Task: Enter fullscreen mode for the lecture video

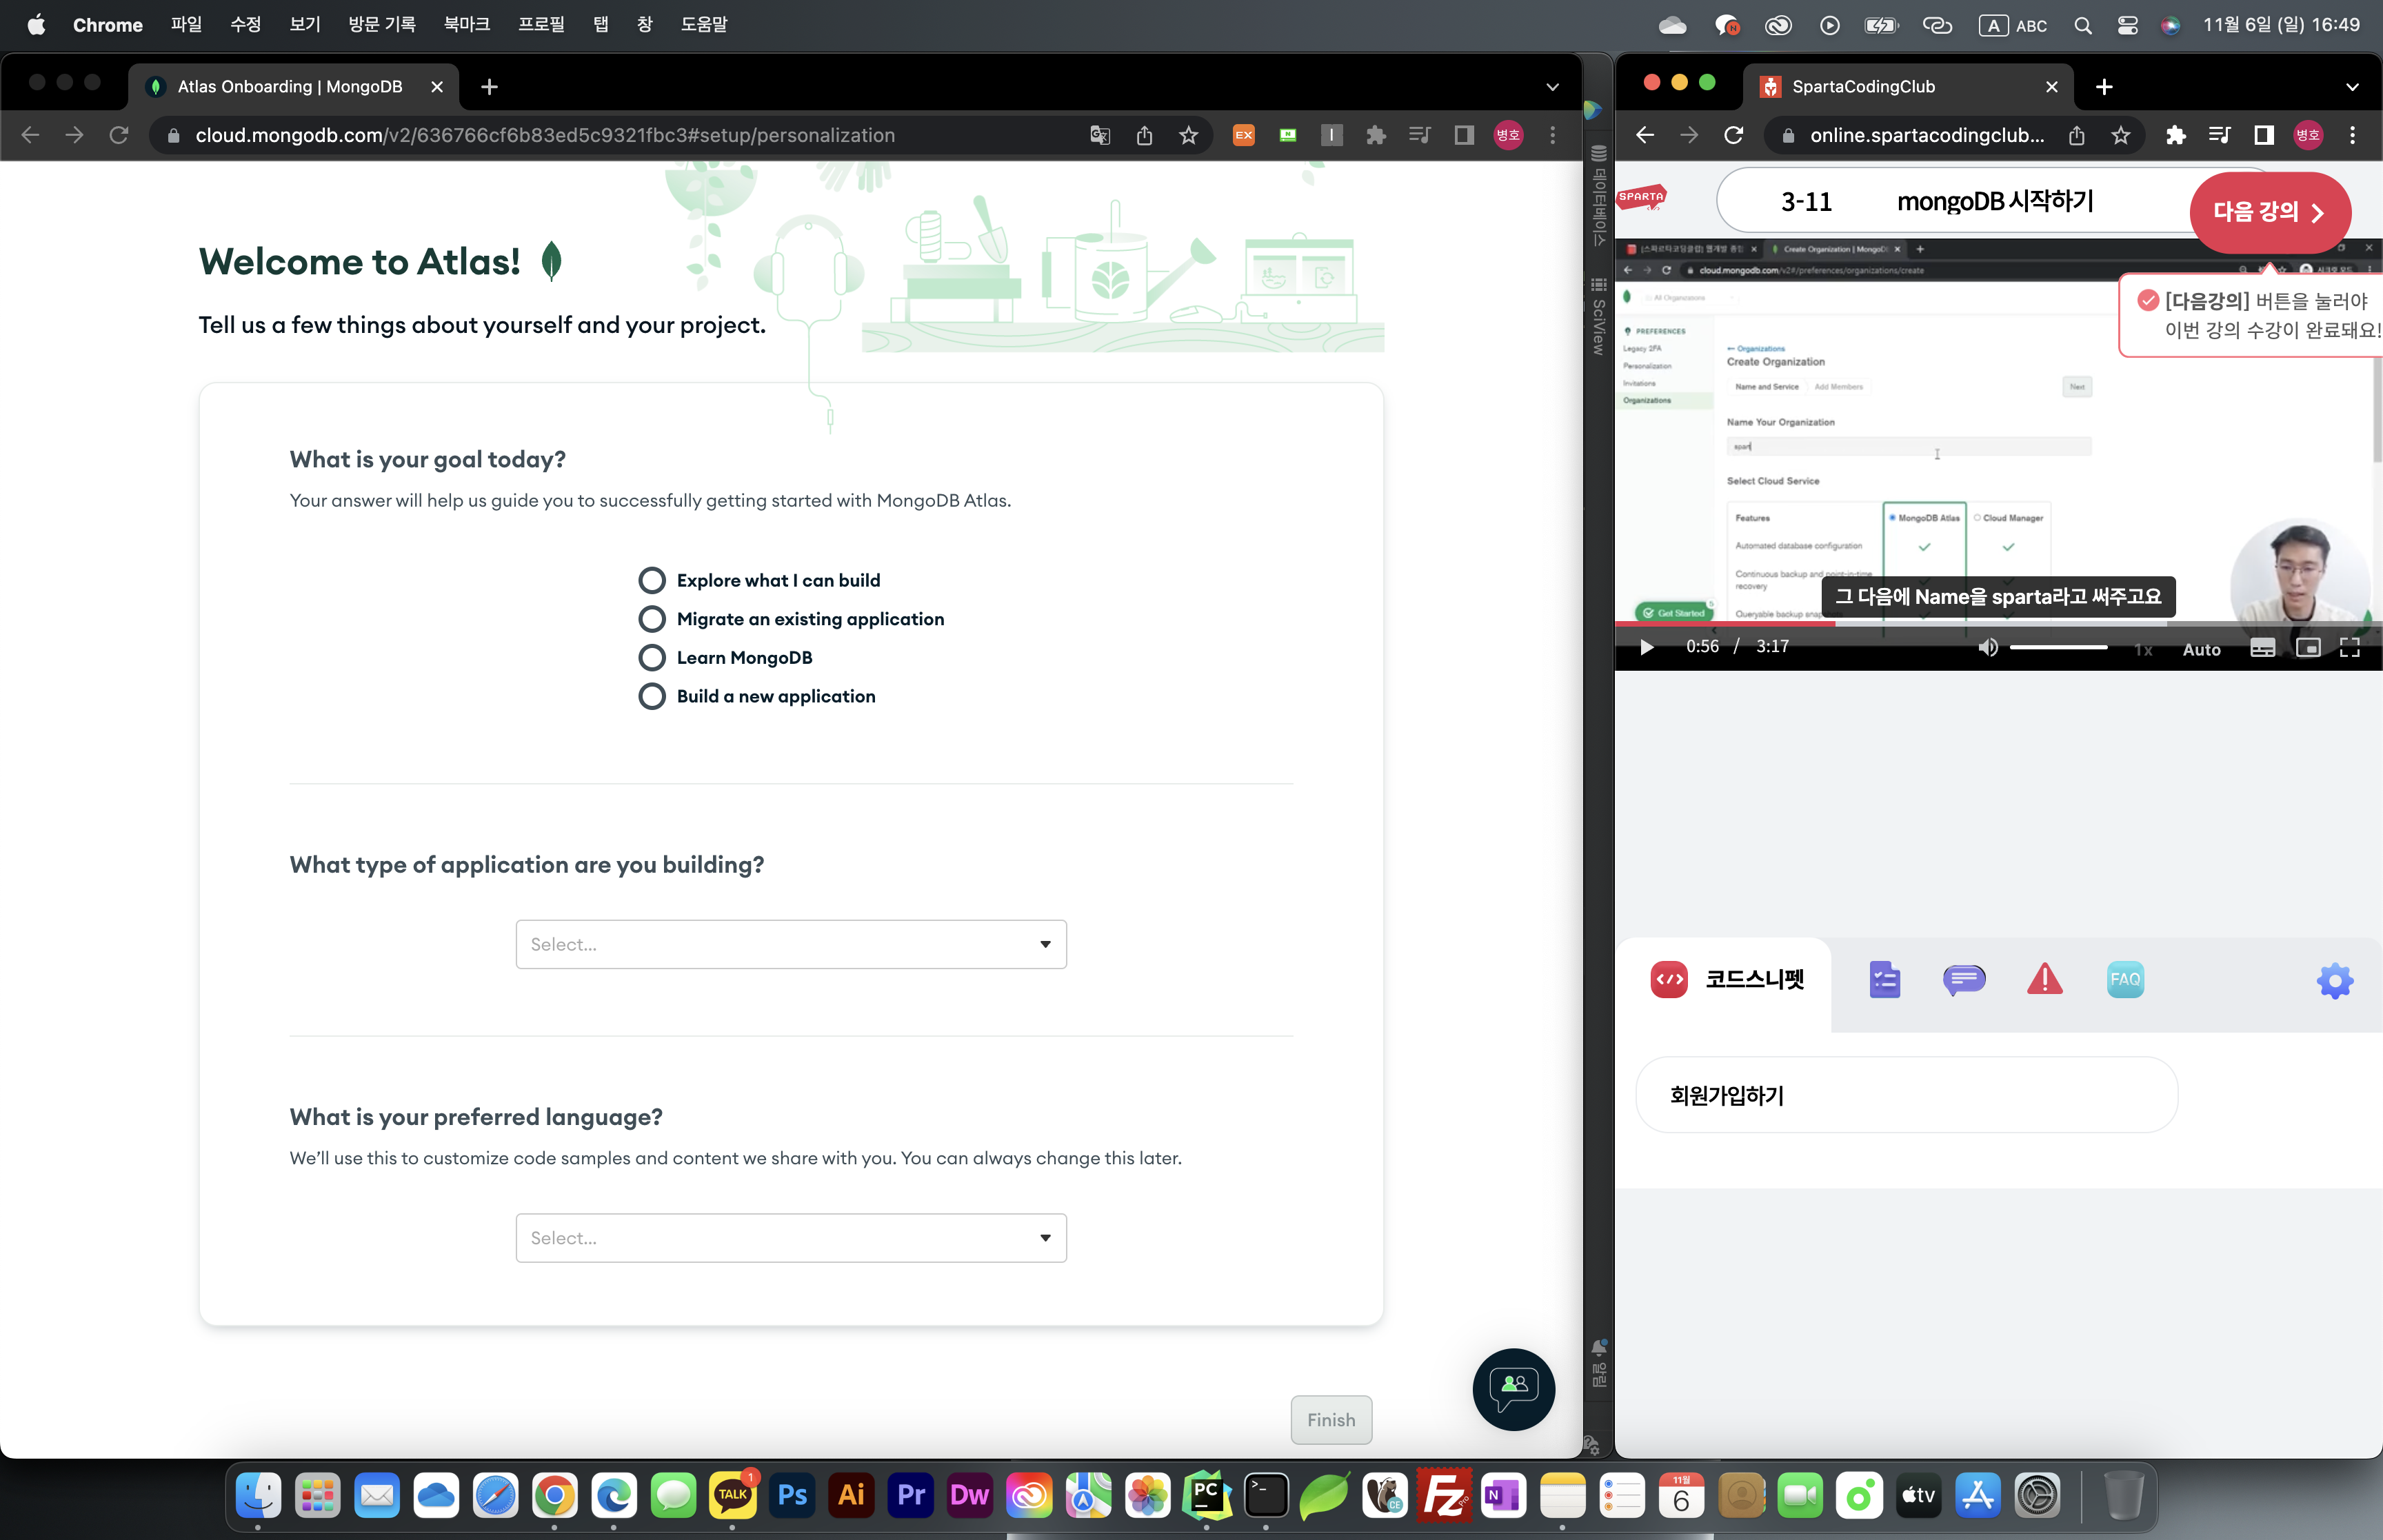Action: 2350,648
